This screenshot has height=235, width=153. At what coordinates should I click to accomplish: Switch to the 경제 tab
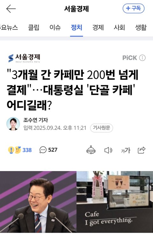tap(98, 28)
